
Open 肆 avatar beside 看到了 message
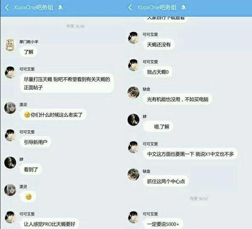click(x=10, y=162)
